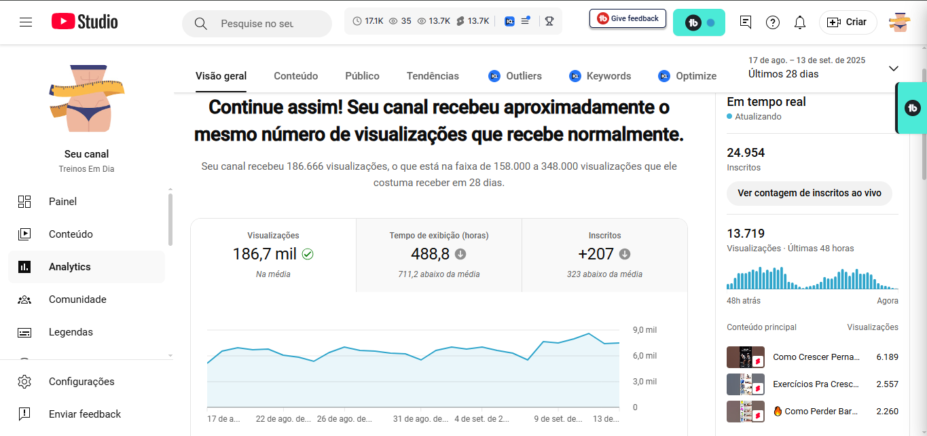Toggle the TubeBuddy button with blue dot
Screen dimensions: 927x436
click(x=699, y=22)
